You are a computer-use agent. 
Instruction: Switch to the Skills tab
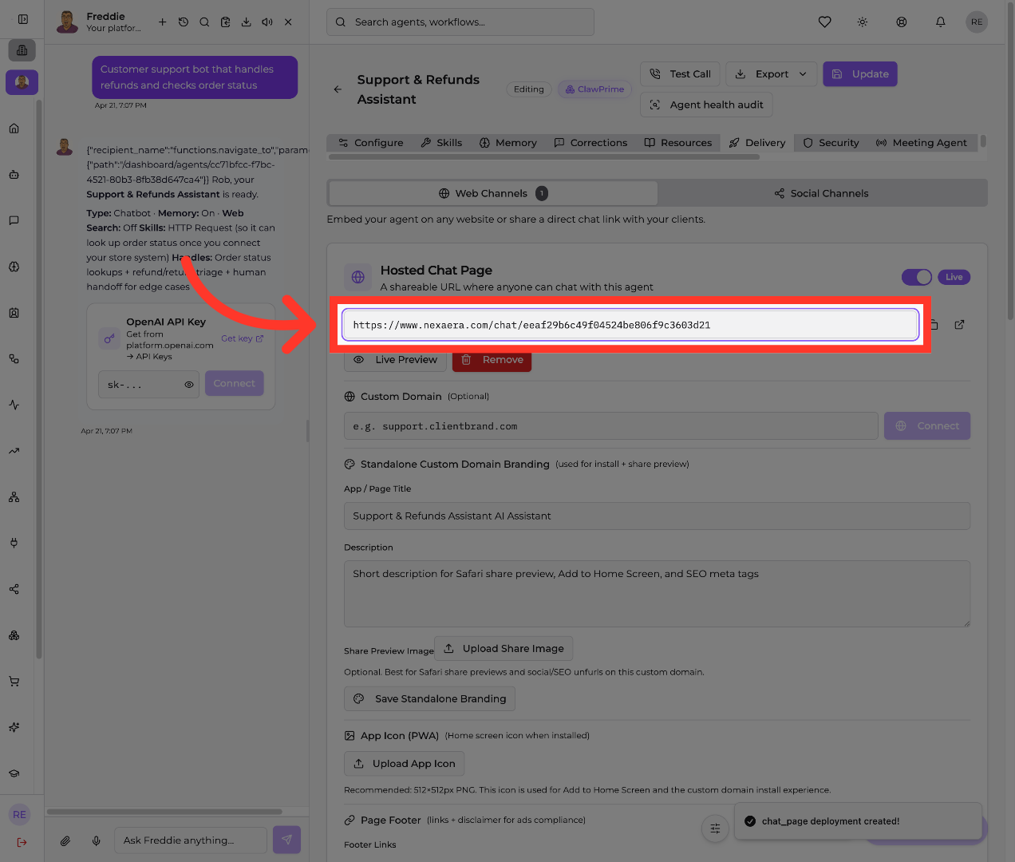[441, 143]
